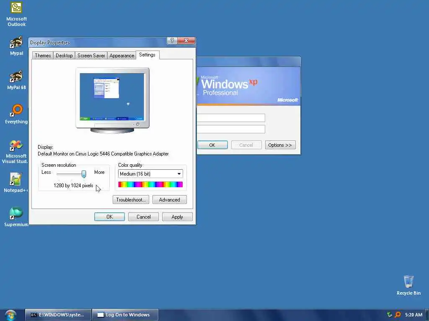
Task: Switch to the Themes tab
Action: pos(43,56)
